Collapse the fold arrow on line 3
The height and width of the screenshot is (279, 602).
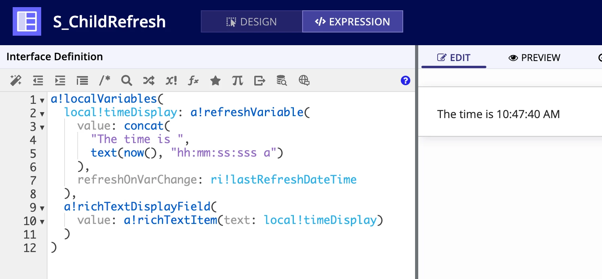42,128
